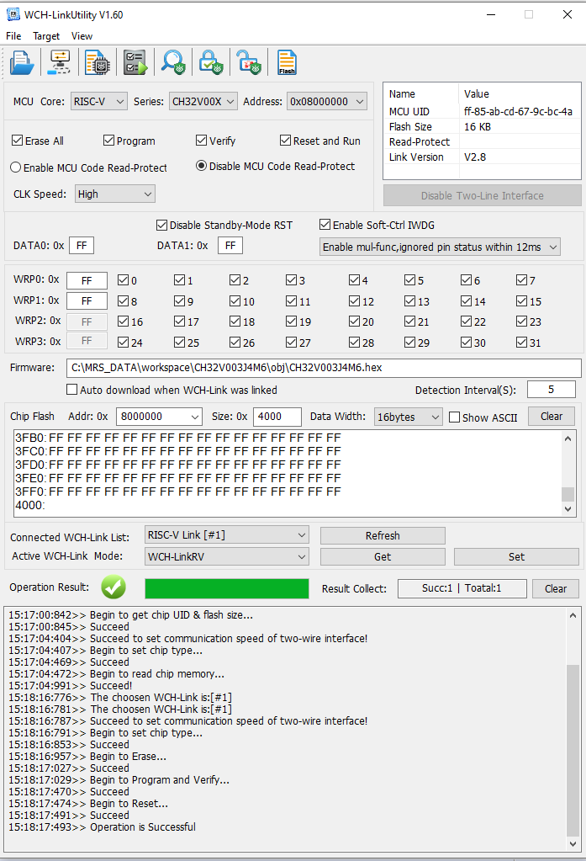Click the checklist execute download icon

point(135,63)
